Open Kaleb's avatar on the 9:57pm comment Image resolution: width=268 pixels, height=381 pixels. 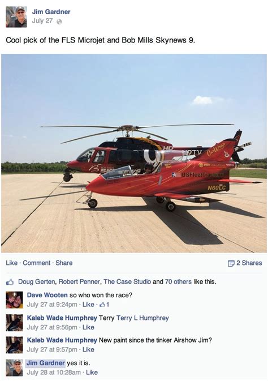(14, 345)
